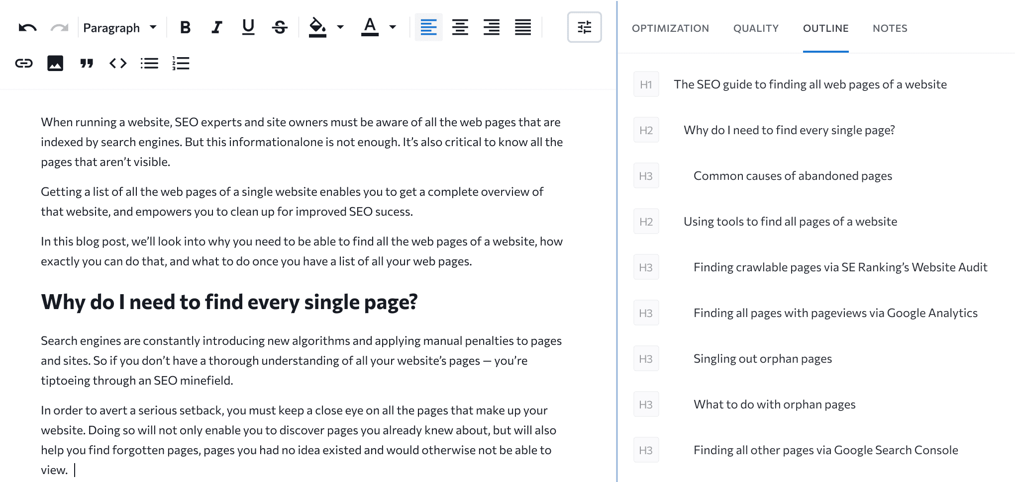Insert a block quote
The width and height of the screenshot is (1015, 482).
(87, 63)
